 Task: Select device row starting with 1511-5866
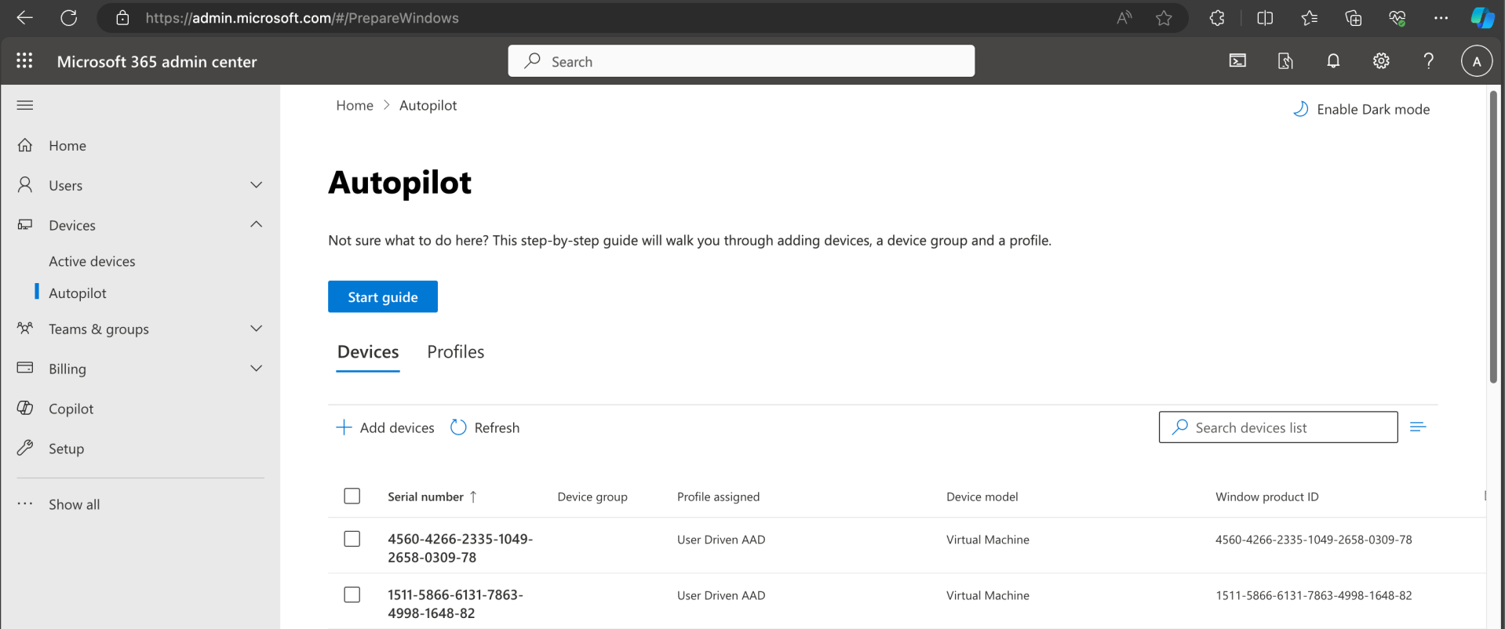[x=352, y=595]
